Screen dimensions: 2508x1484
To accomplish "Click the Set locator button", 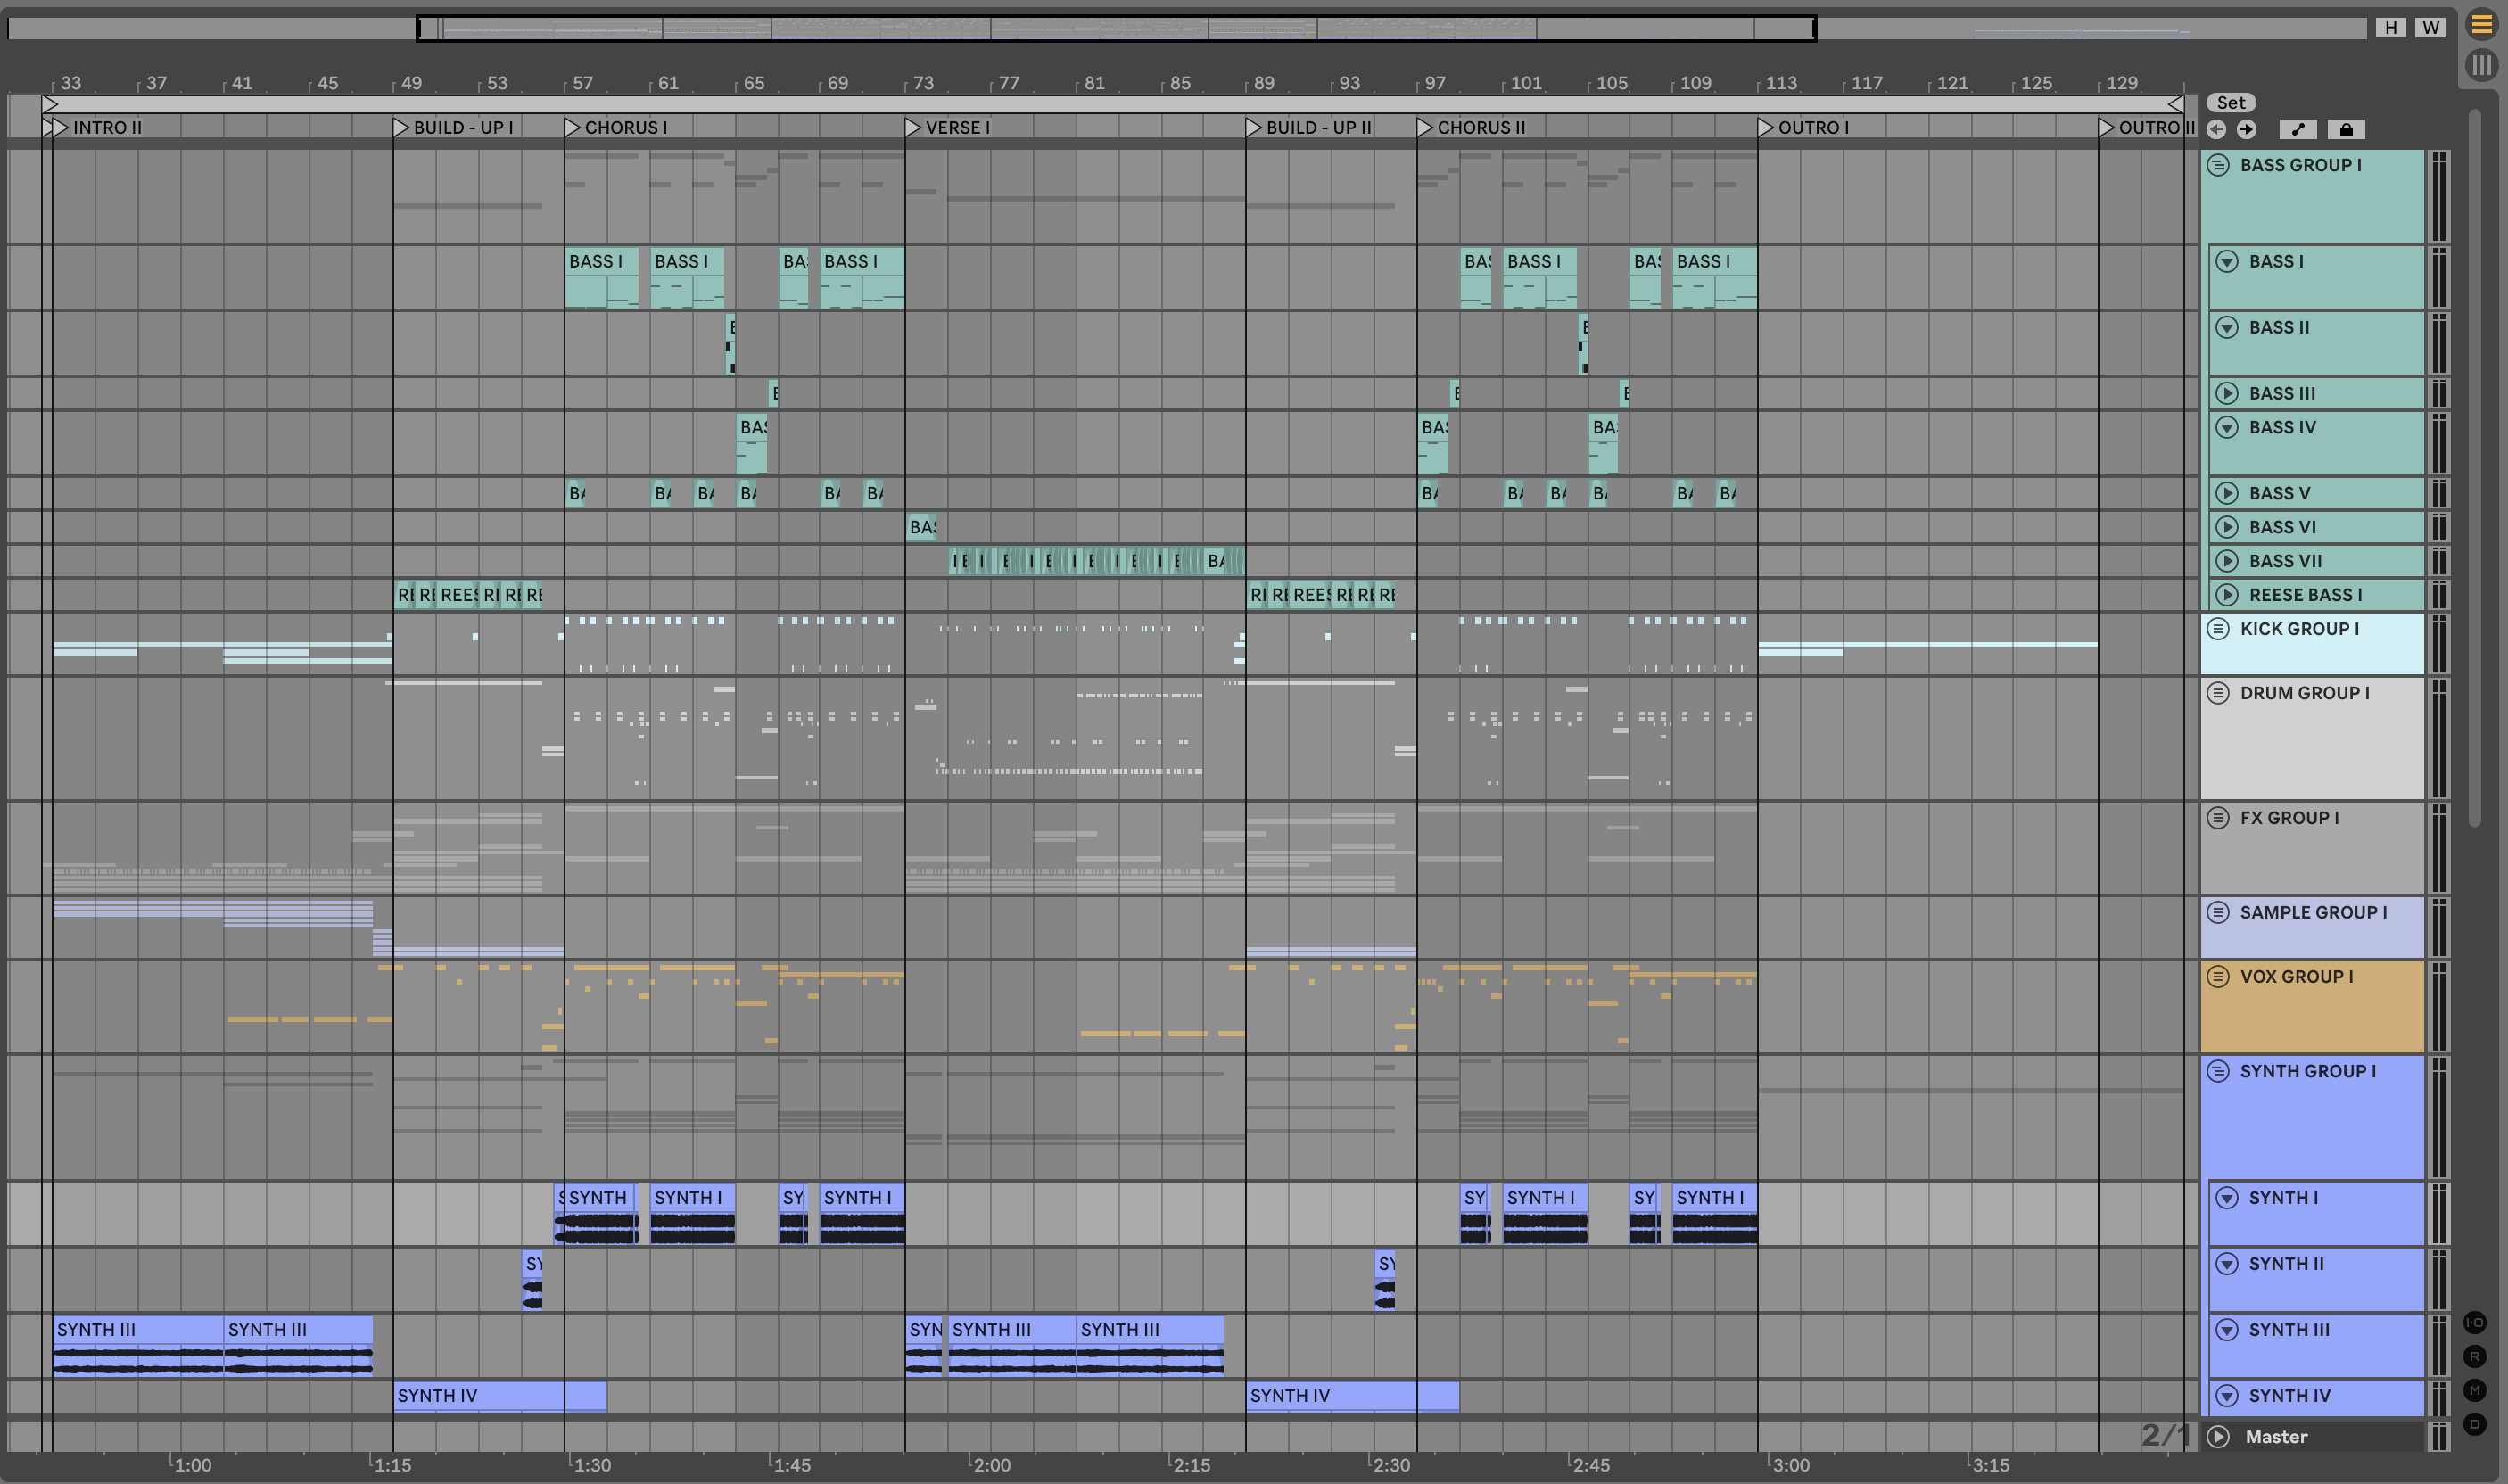I will pyautogui.click(x=2231, y=102).
